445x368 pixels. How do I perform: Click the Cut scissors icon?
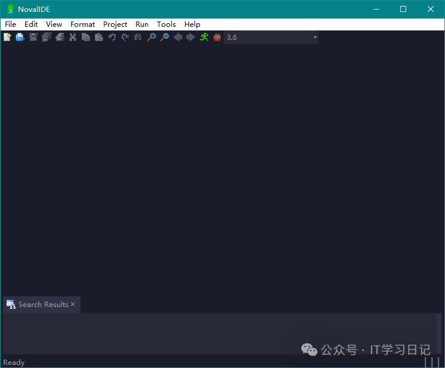point(73,37)
